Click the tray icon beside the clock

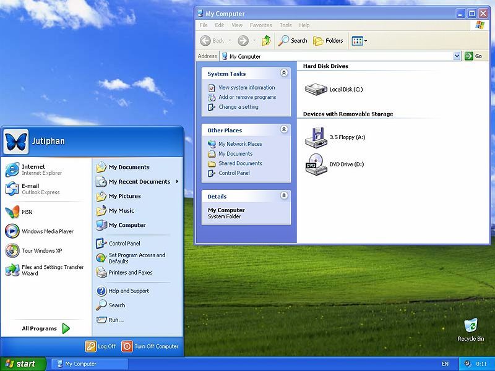[467, 364]
